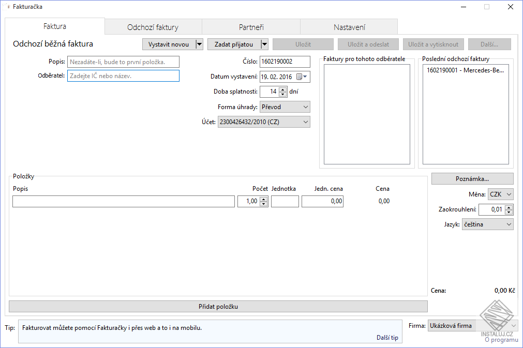This screenshot has width=523, height=348.
Task: Click the Doba splatnosti value field
Action: 269,92
